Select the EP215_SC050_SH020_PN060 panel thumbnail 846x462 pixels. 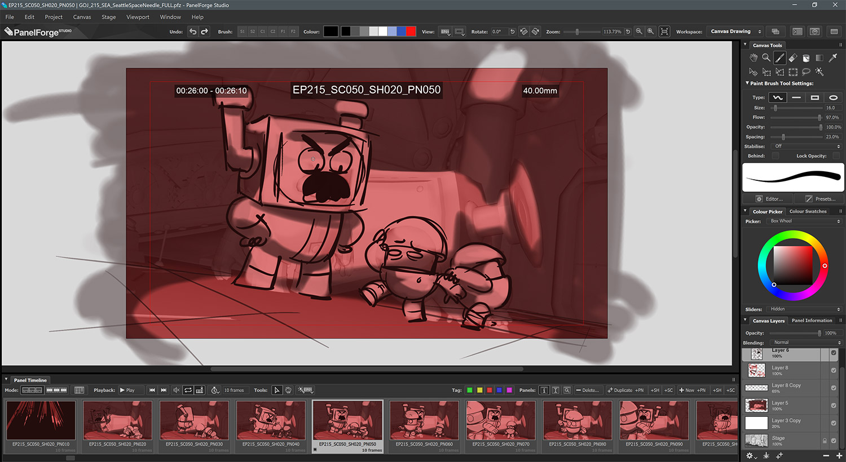coord(424,420)
